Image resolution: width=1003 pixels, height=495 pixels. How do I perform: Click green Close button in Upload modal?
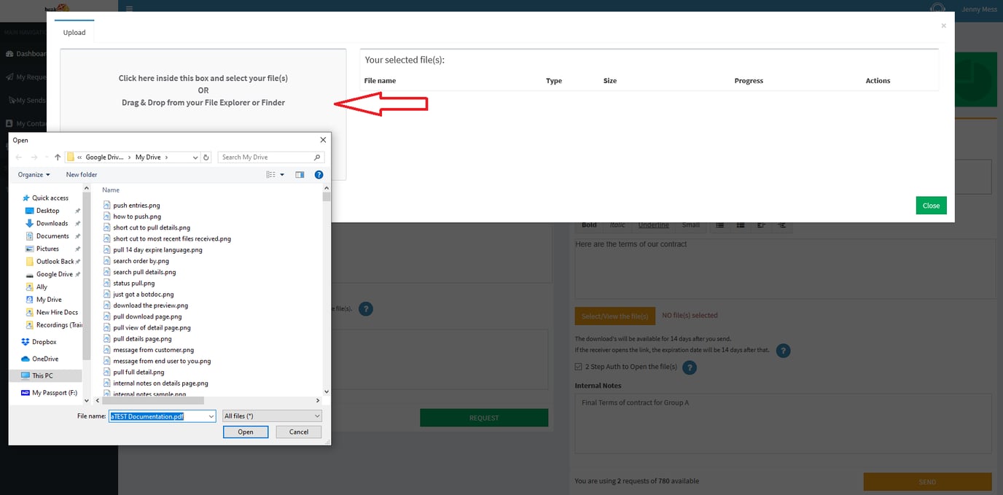click(x=931, y=206)
